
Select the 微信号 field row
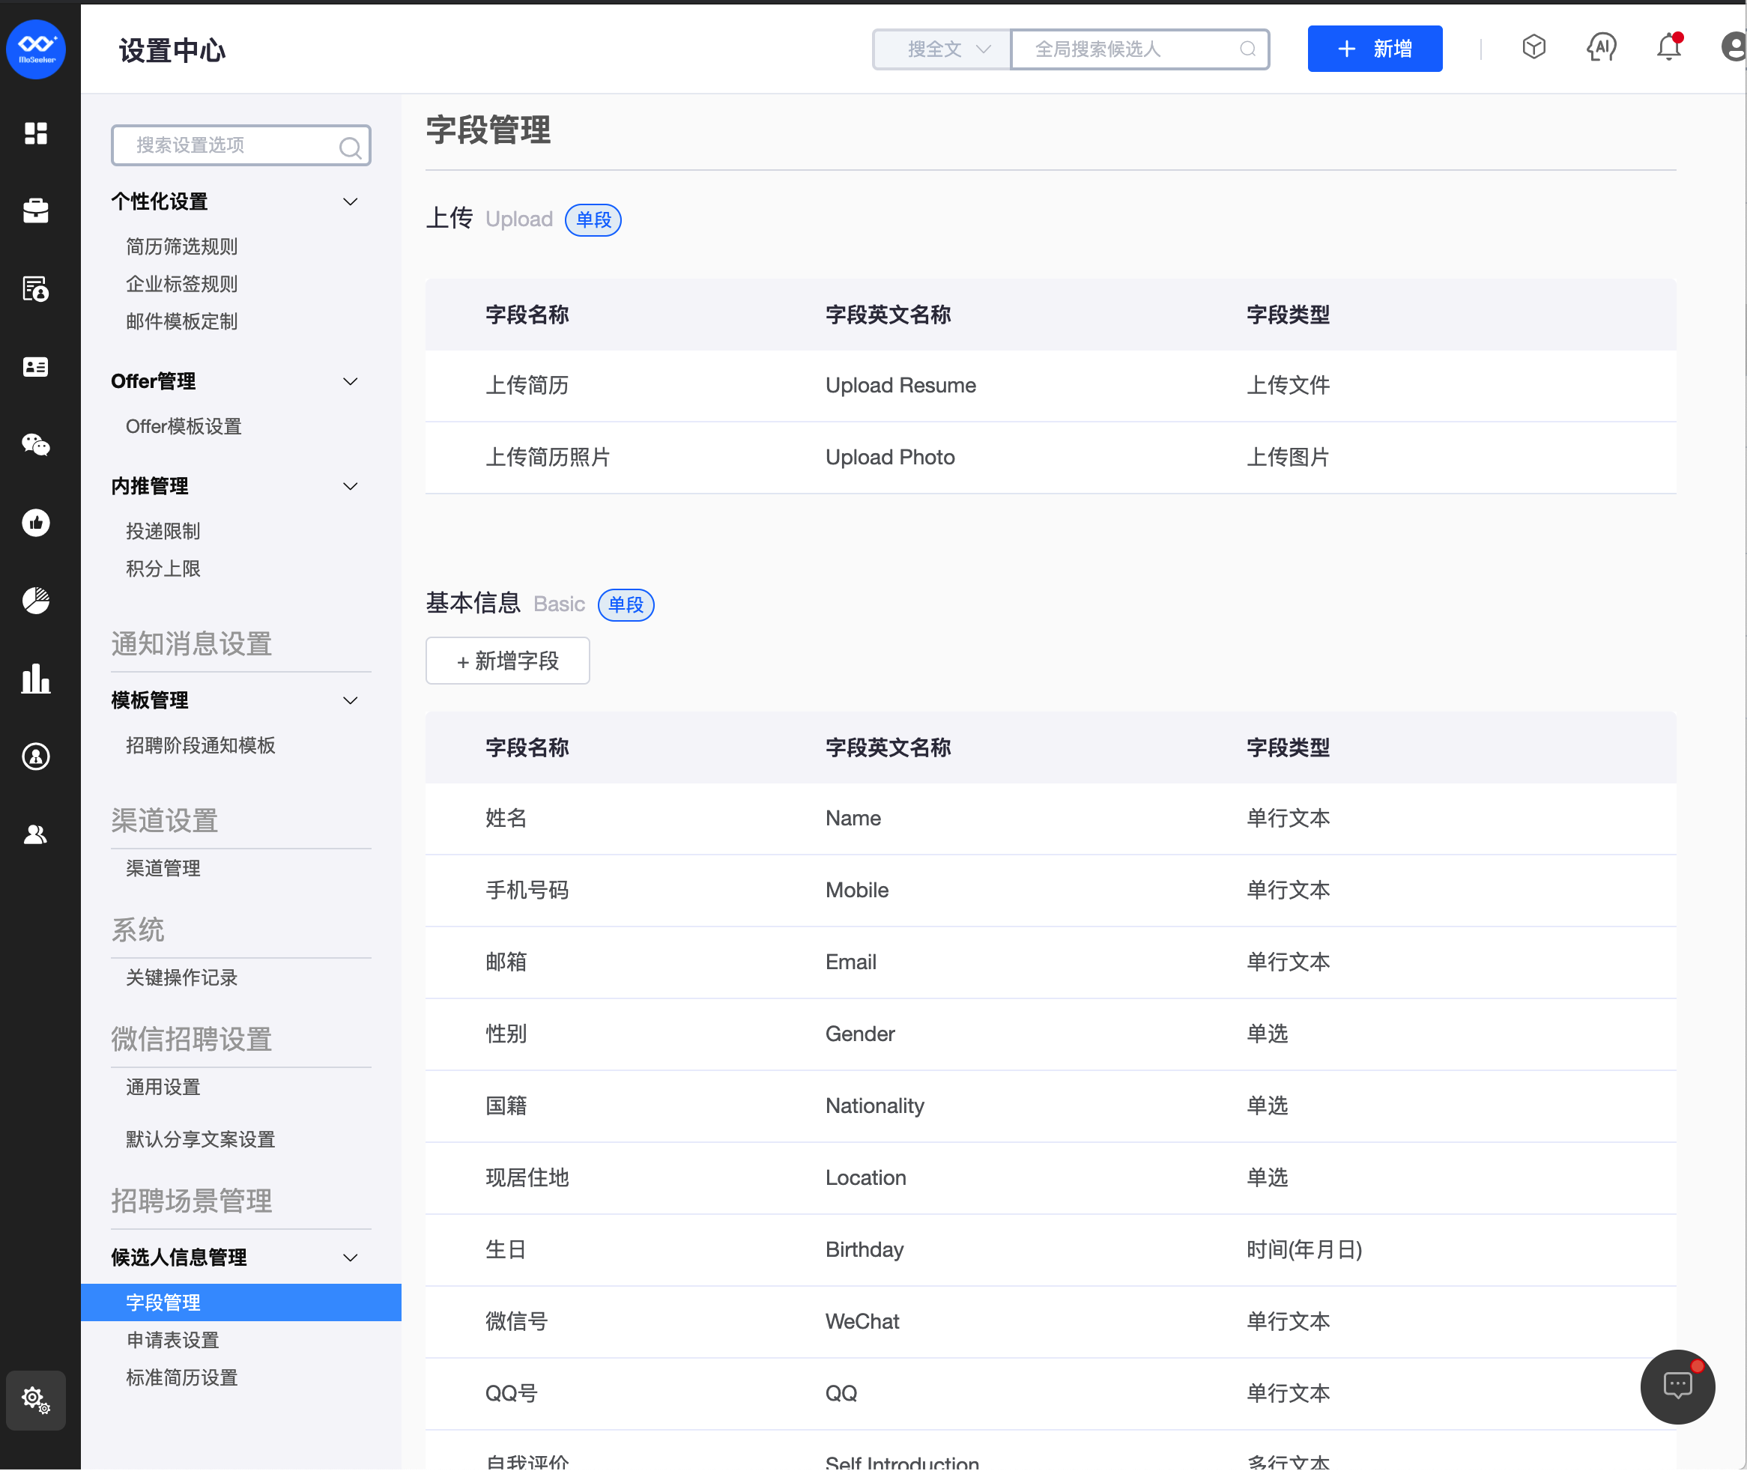coord(1051,1322)
